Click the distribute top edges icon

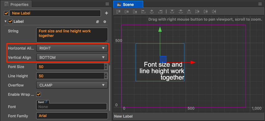coord(172,11)
